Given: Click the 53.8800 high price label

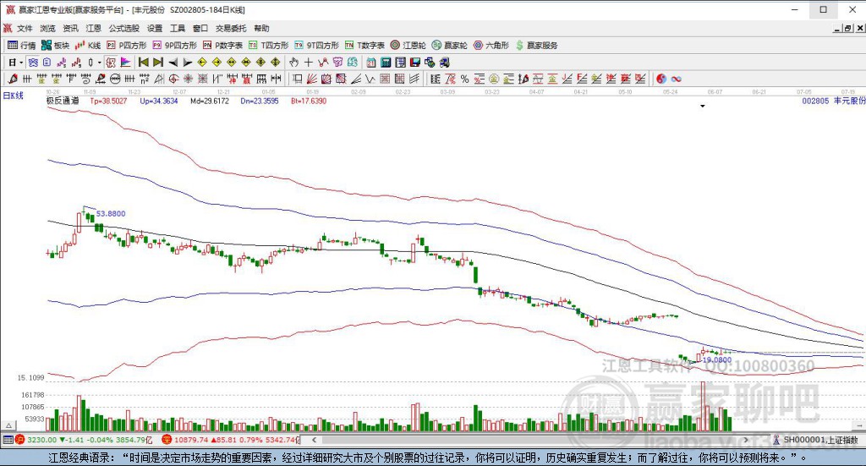Looking at the screenshot, I should click(111, 214).
